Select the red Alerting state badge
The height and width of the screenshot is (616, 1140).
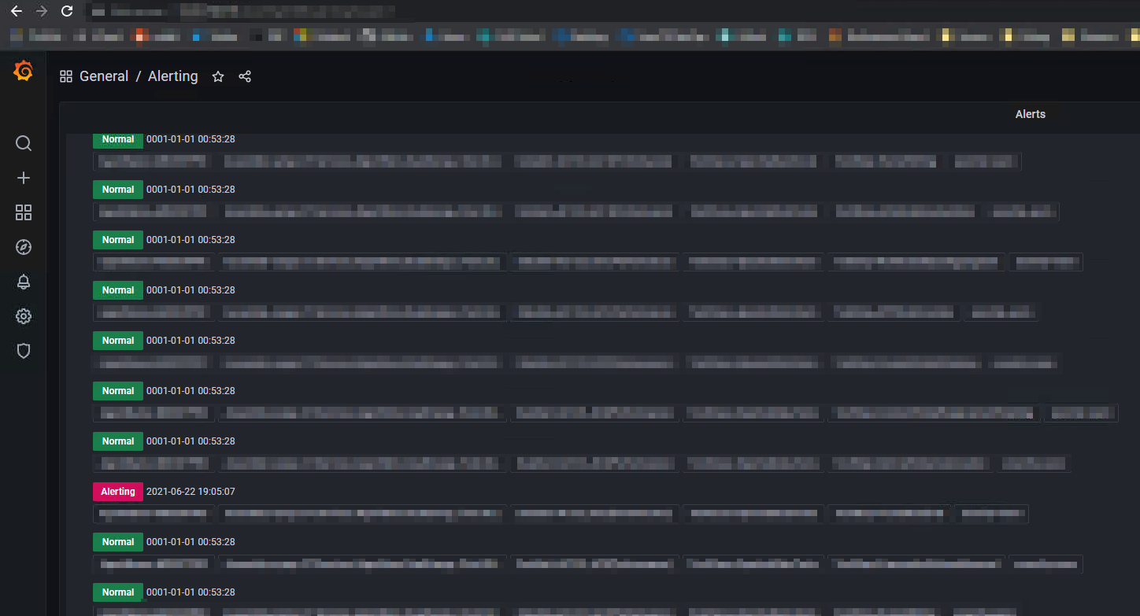click(117, 491)
